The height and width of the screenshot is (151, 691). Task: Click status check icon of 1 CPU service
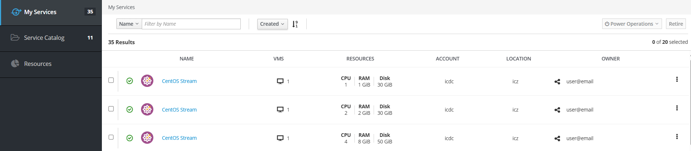click(x=129, y=81)
